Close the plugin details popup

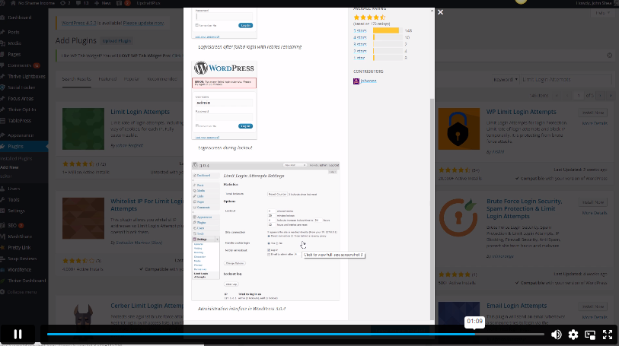(441, 12)
